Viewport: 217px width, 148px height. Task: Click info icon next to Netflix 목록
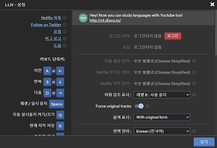pyautogui.click(x=65, y=18)
